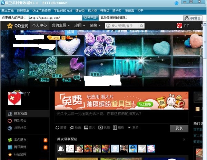207x160 pixels.
Task: Click the 发表 publish button
Action: point(179,128)
